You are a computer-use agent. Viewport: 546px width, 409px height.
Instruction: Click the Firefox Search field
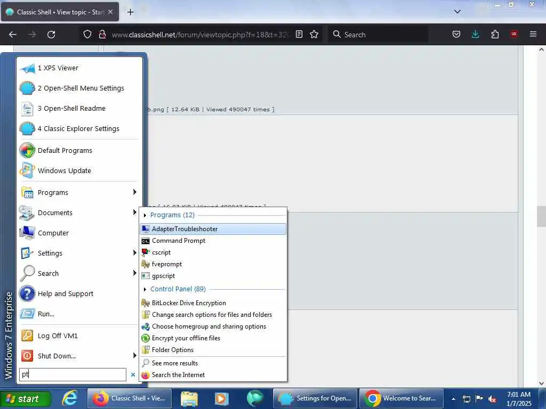pyautogui.click(x=378, y=35)
